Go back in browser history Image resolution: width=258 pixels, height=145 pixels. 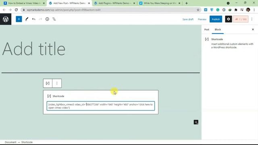pos(4,10)
